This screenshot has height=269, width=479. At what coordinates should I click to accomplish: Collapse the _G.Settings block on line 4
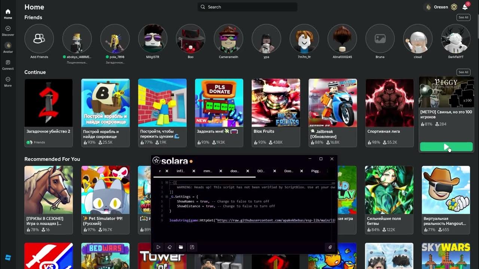tap(167, 197)
